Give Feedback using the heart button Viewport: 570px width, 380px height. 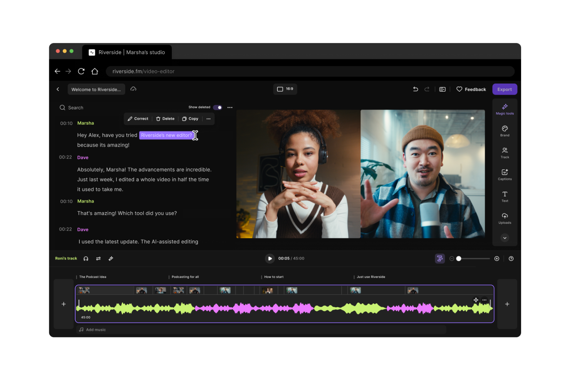coord(471,89)
